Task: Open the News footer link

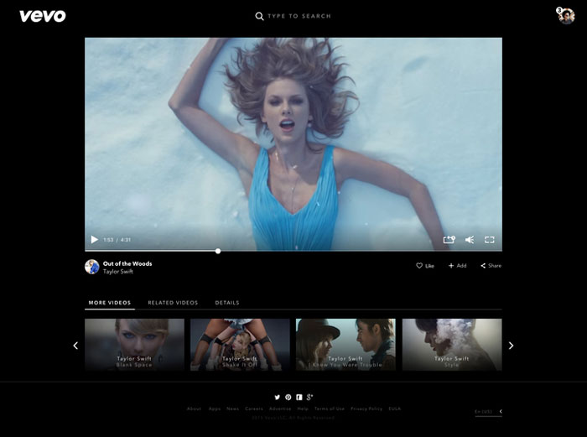Action: coord(232,408)
